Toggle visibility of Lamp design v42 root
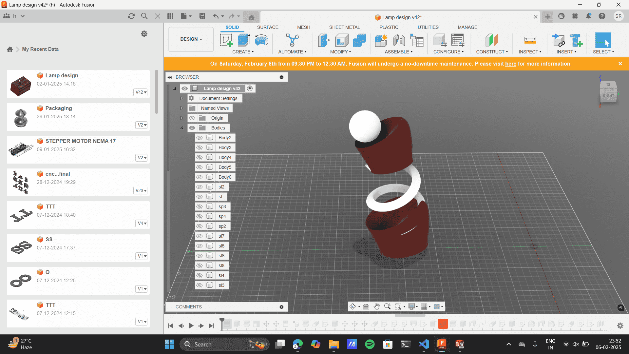Viewport: 629px width, 354px height. [184, 88]
